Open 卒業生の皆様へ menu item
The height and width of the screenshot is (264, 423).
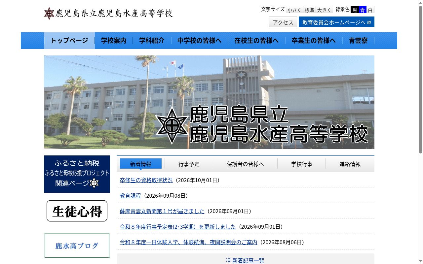[x=314, y=41]
